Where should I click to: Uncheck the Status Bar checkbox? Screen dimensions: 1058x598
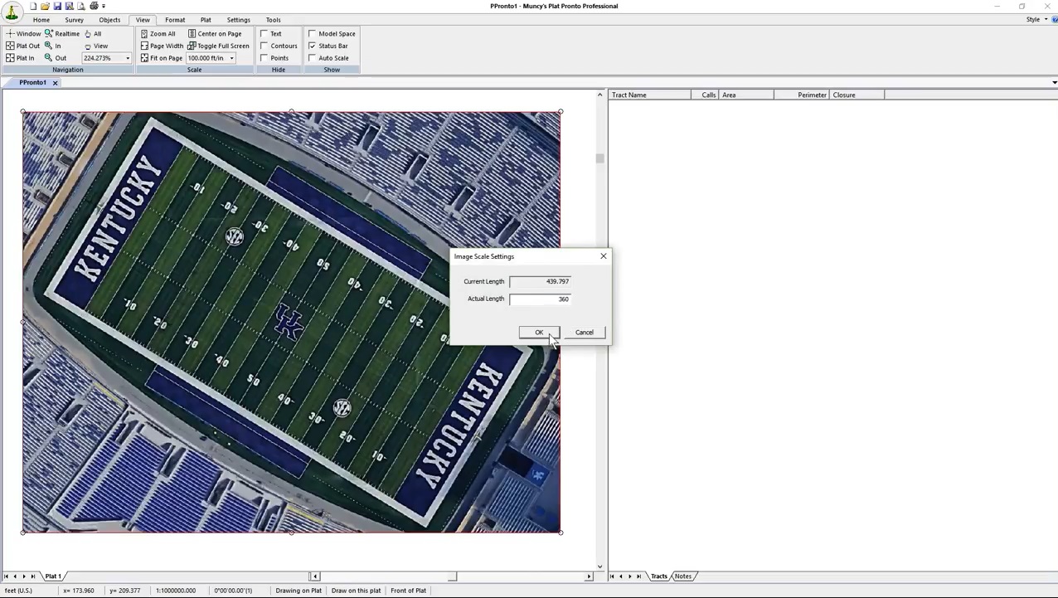pos(312,46)
